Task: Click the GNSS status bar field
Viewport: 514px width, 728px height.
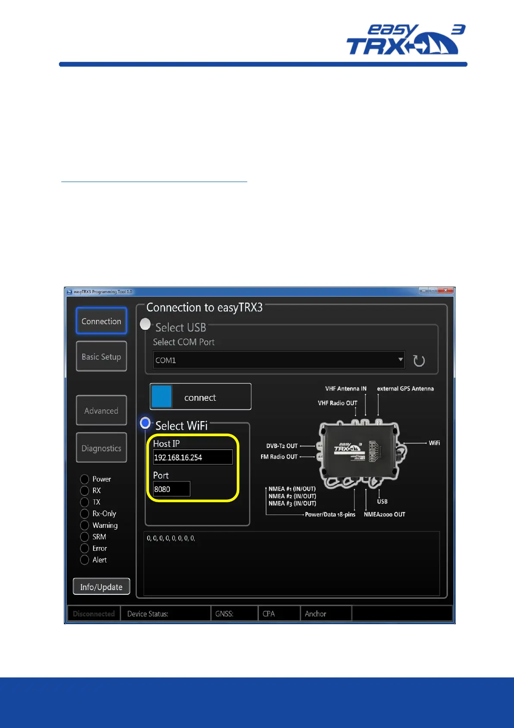Action: point(234,613)
